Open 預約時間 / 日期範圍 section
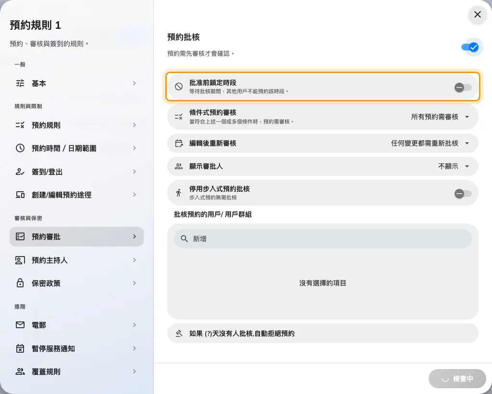 (76, 148)
